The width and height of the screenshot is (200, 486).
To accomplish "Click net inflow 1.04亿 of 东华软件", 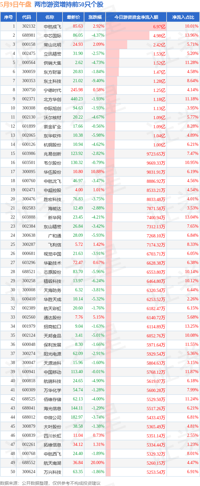I will (159, 135).
